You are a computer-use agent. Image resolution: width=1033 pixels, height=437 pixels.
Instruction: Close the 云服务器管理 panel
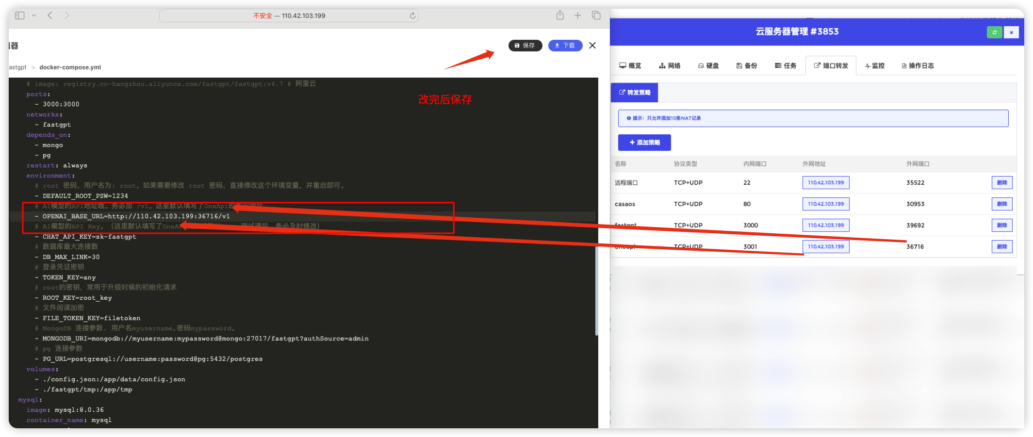click(x=1011, y=32)
